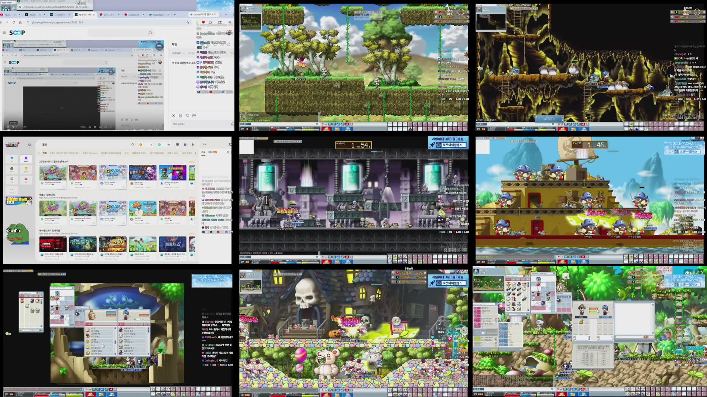Close the active audio-playing browser tab
This screenshot has width=707, height=397.
94,15
